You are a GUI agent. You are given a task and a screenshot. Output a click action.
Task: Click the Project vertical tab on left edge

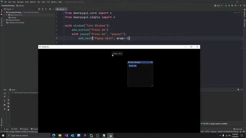click(x=2, y=12)
